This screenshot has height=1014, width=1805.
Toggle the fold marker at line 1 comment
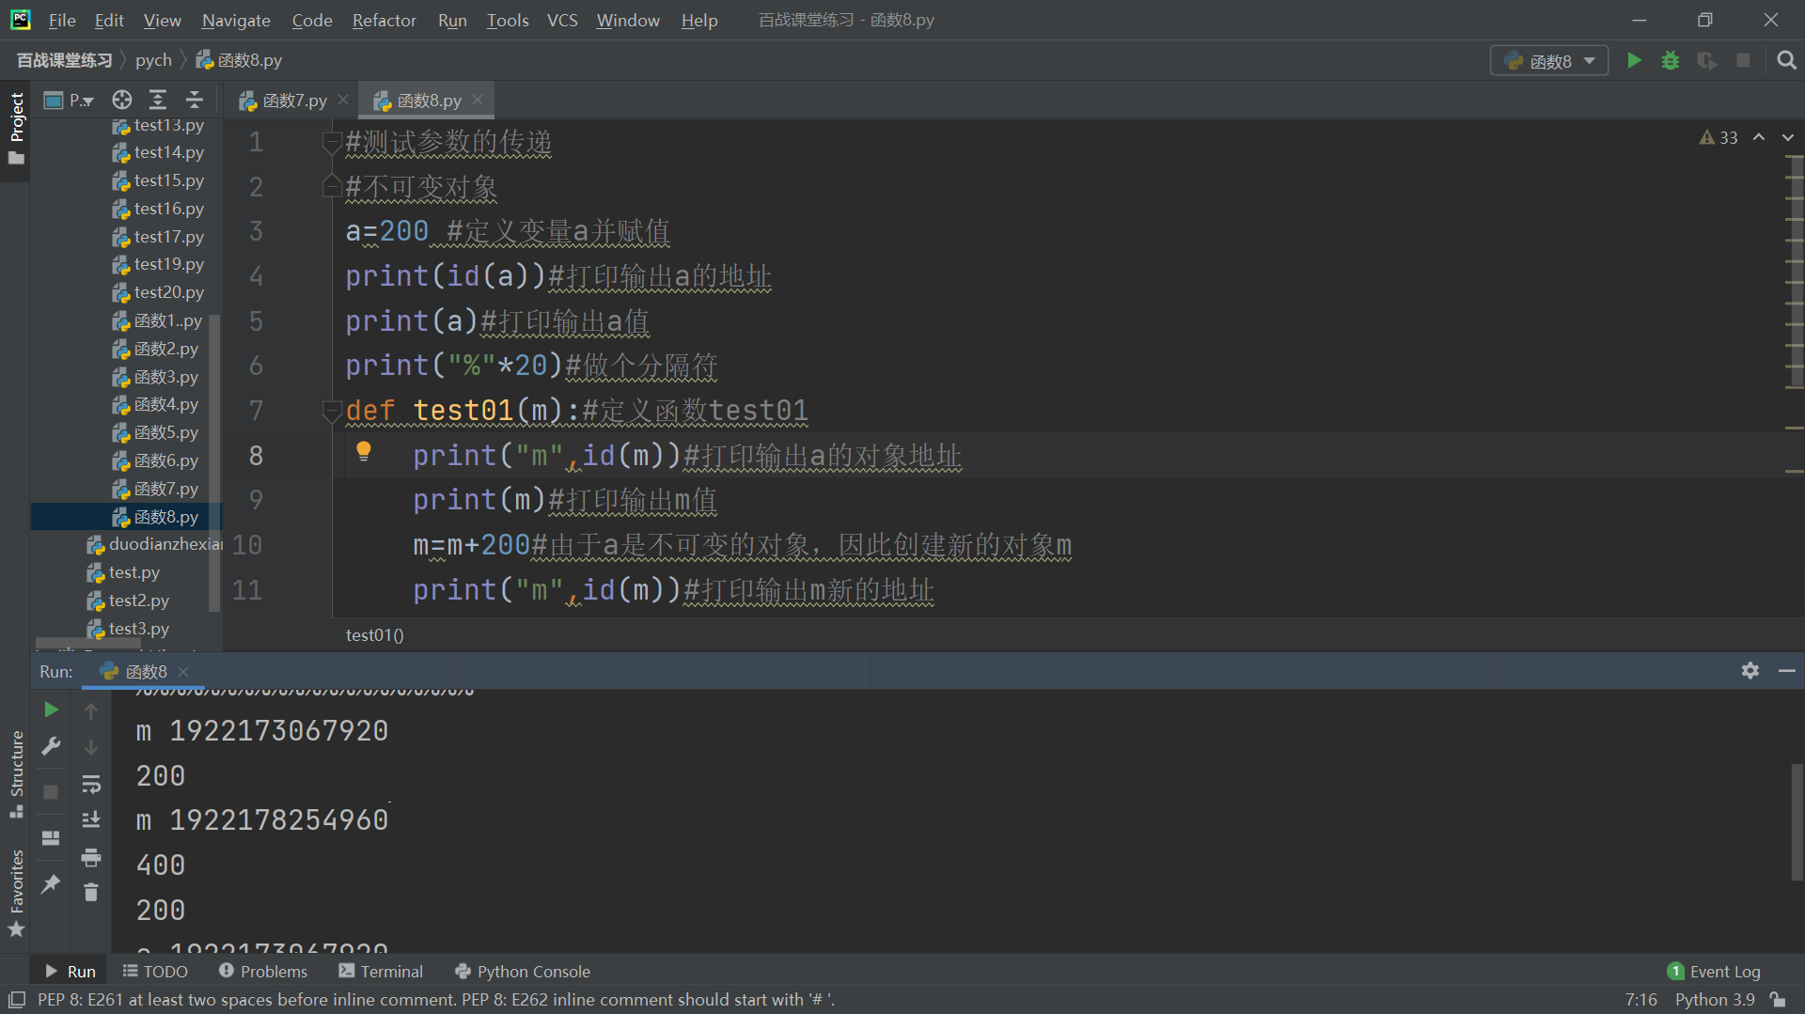[x=331, y=142]
